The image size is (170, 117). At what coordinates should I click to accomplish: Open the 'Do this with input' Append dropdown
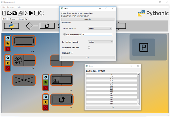click(x=100, y=28)
